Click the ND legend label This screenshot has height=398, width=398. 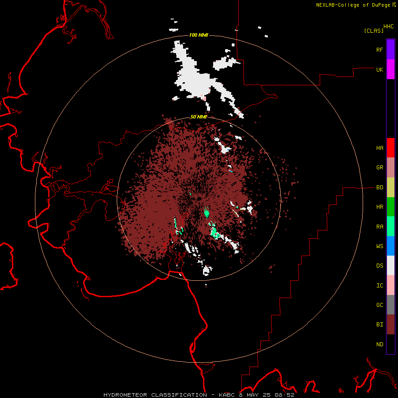tap(379, 344)
